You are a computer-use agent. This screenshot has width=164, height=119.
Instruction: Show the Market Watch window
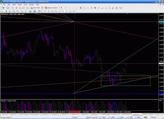pos(13,8)
